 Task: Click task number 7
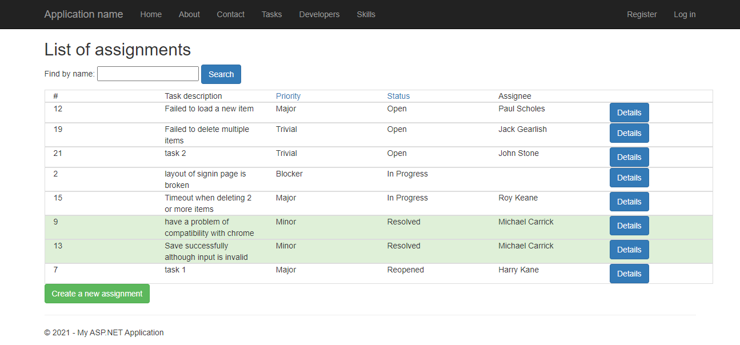(55, 270)
